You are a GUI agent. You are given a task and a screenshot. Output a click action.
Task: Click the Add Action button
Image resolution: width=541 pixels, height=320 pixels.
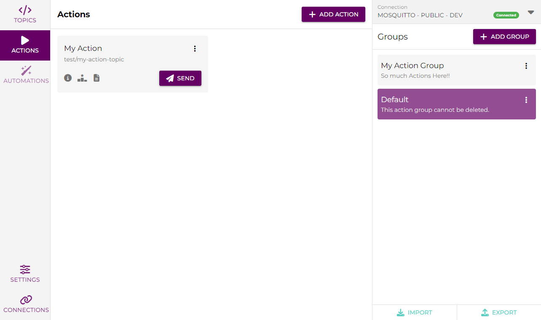pyautogui.click(x=333, y=14)
